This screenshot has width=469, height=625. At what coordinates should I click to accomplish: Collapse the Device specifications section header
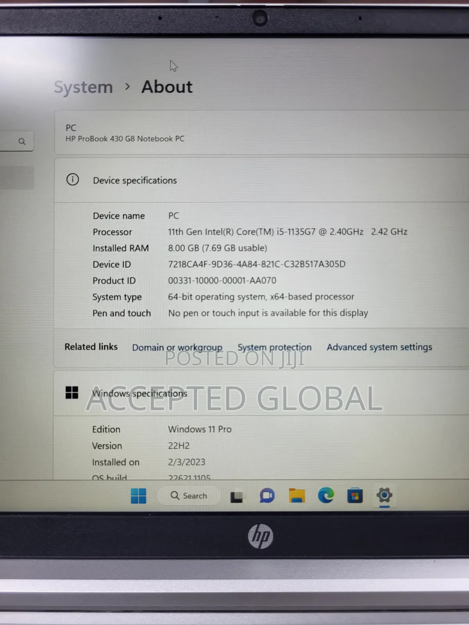pos(261,180)
